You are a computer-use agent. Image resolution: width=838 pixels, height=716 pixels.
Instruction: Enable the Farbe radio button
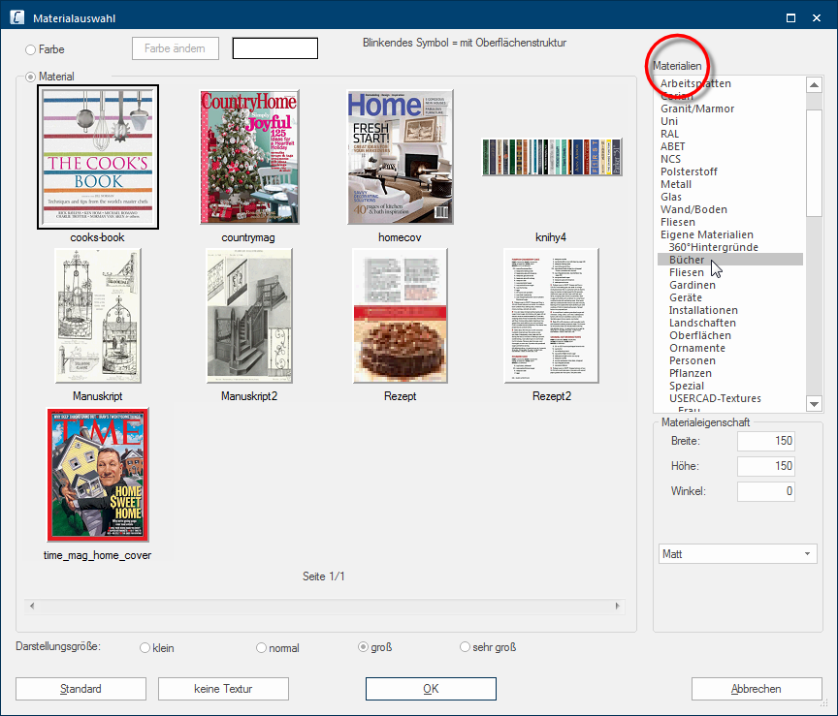[31, 49]
